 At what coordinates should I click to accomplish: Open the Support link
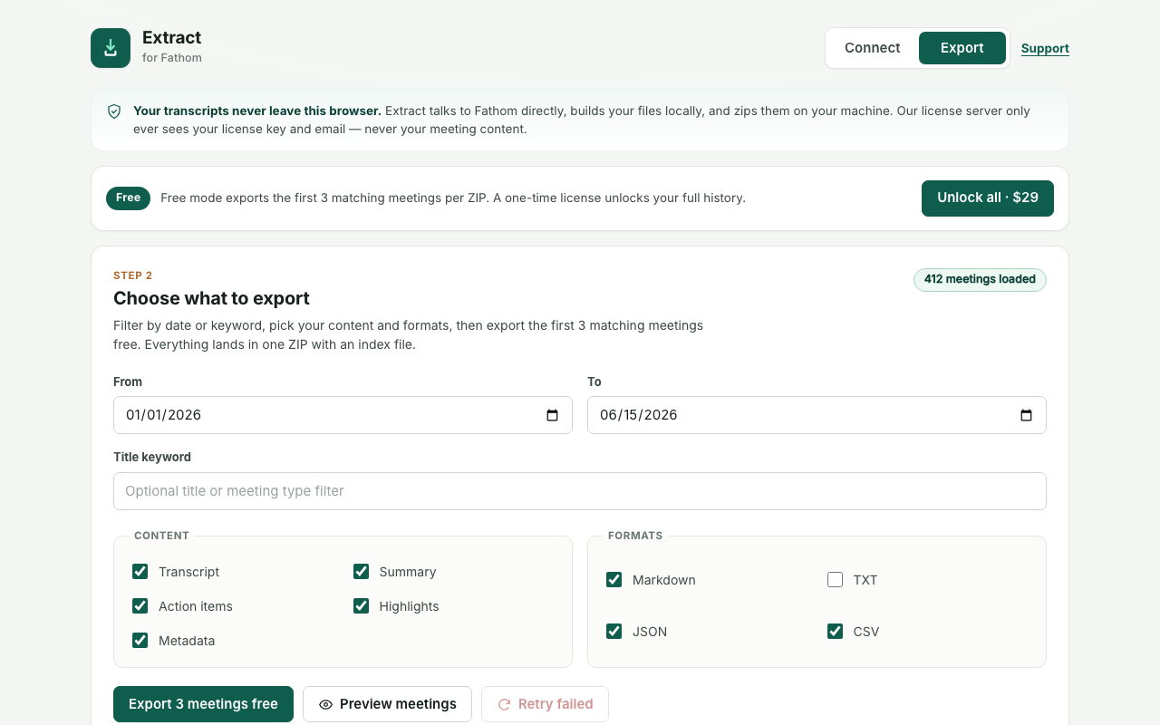[x=1045, y=49]
